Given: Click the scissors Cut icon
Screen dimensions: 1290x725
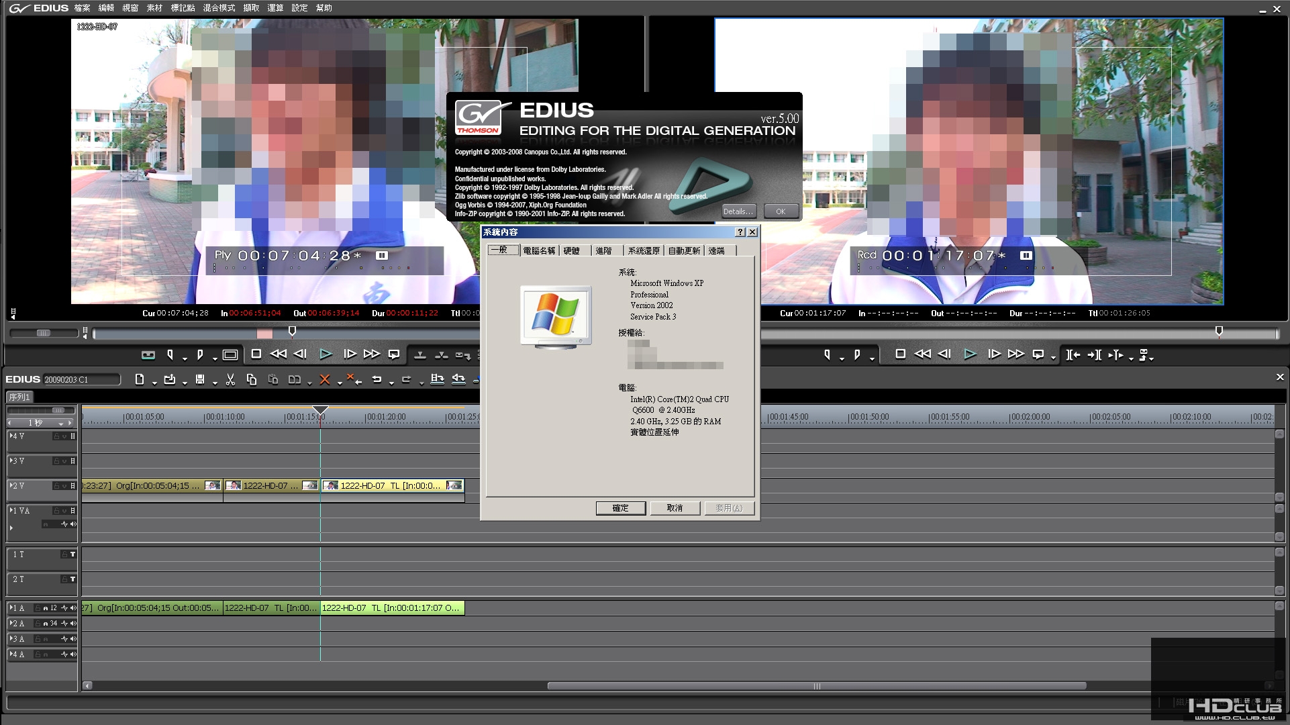Looking at the screenshot, I should coord(230,379).
